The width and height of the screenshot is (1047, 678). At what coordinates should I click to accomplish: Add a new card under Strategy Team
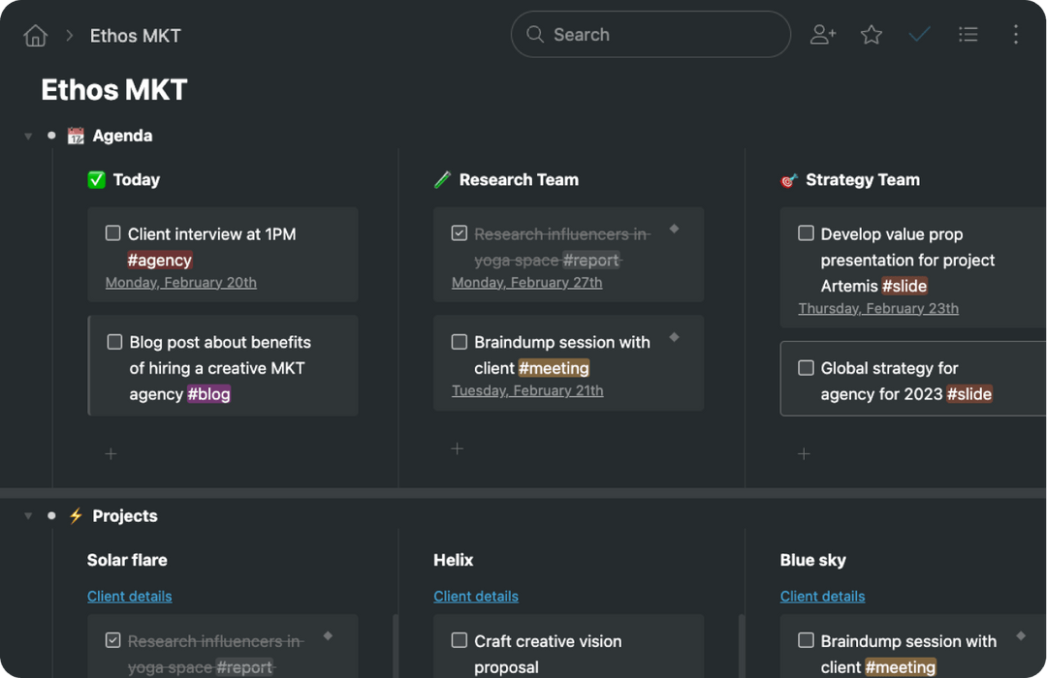point(804,453)
